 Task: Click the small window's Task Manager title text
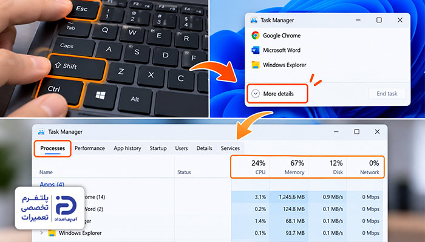277,20
